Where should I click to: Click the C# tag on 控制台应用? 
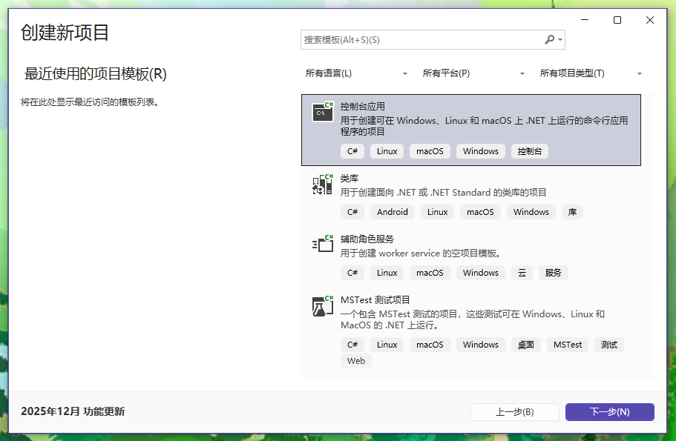click(352, 150)
